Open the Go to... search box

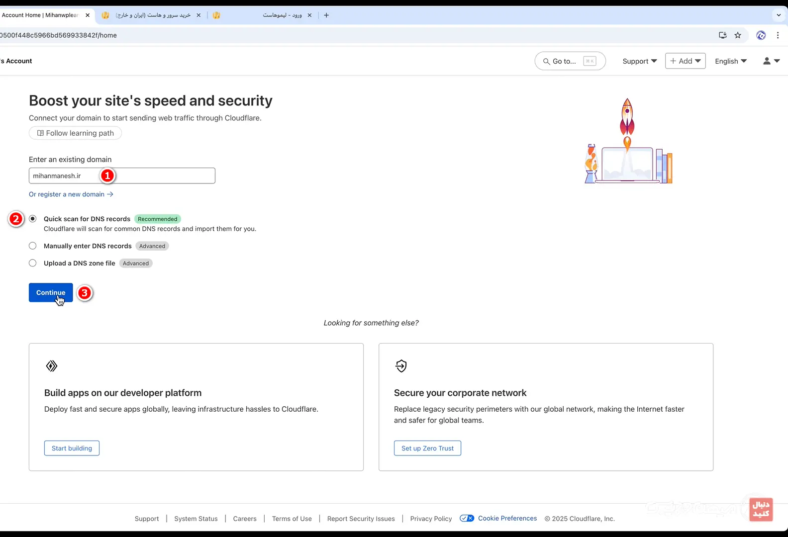click(x=570, y=61)
